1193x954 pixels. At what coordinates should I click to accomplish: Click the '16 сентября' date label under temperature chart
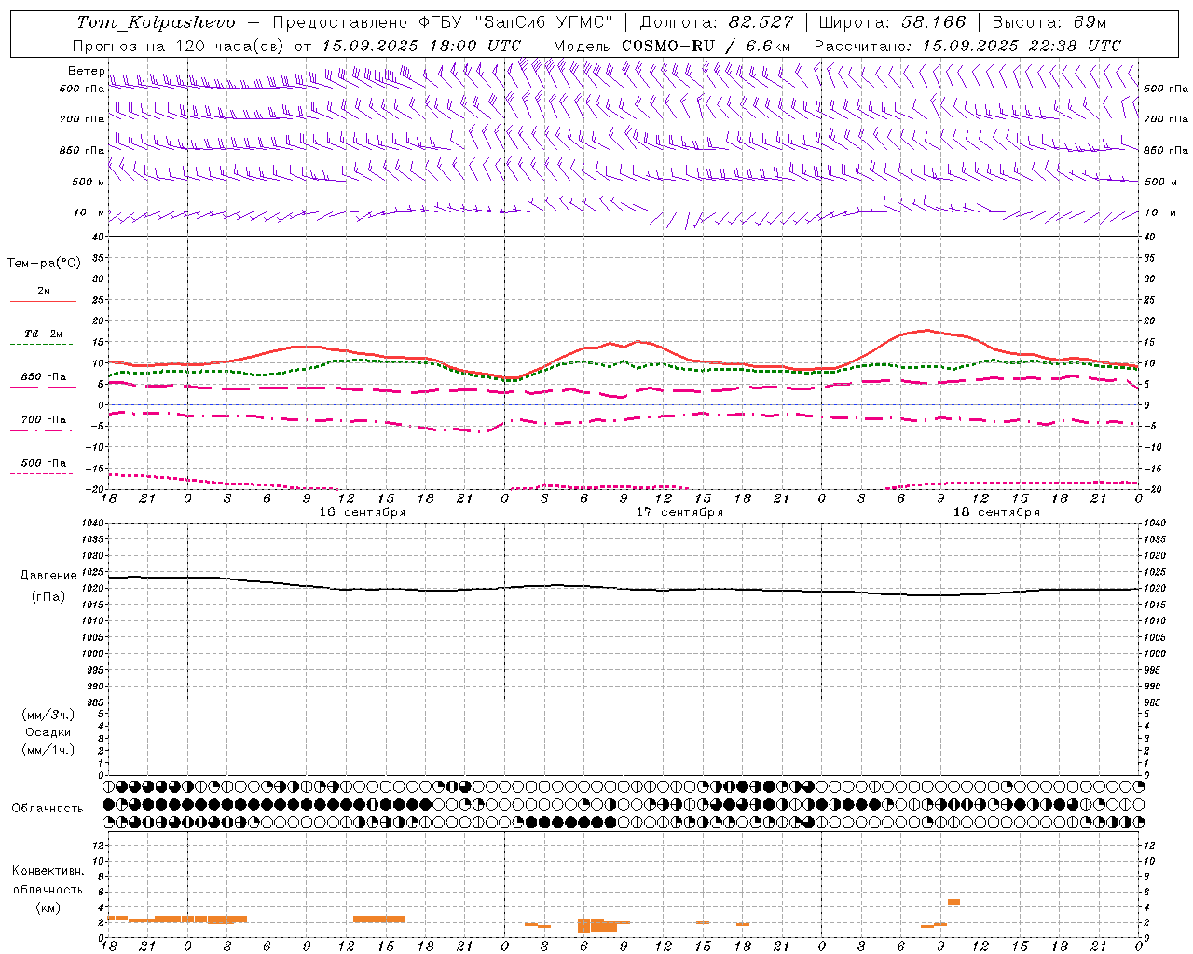tap(363, 512)
